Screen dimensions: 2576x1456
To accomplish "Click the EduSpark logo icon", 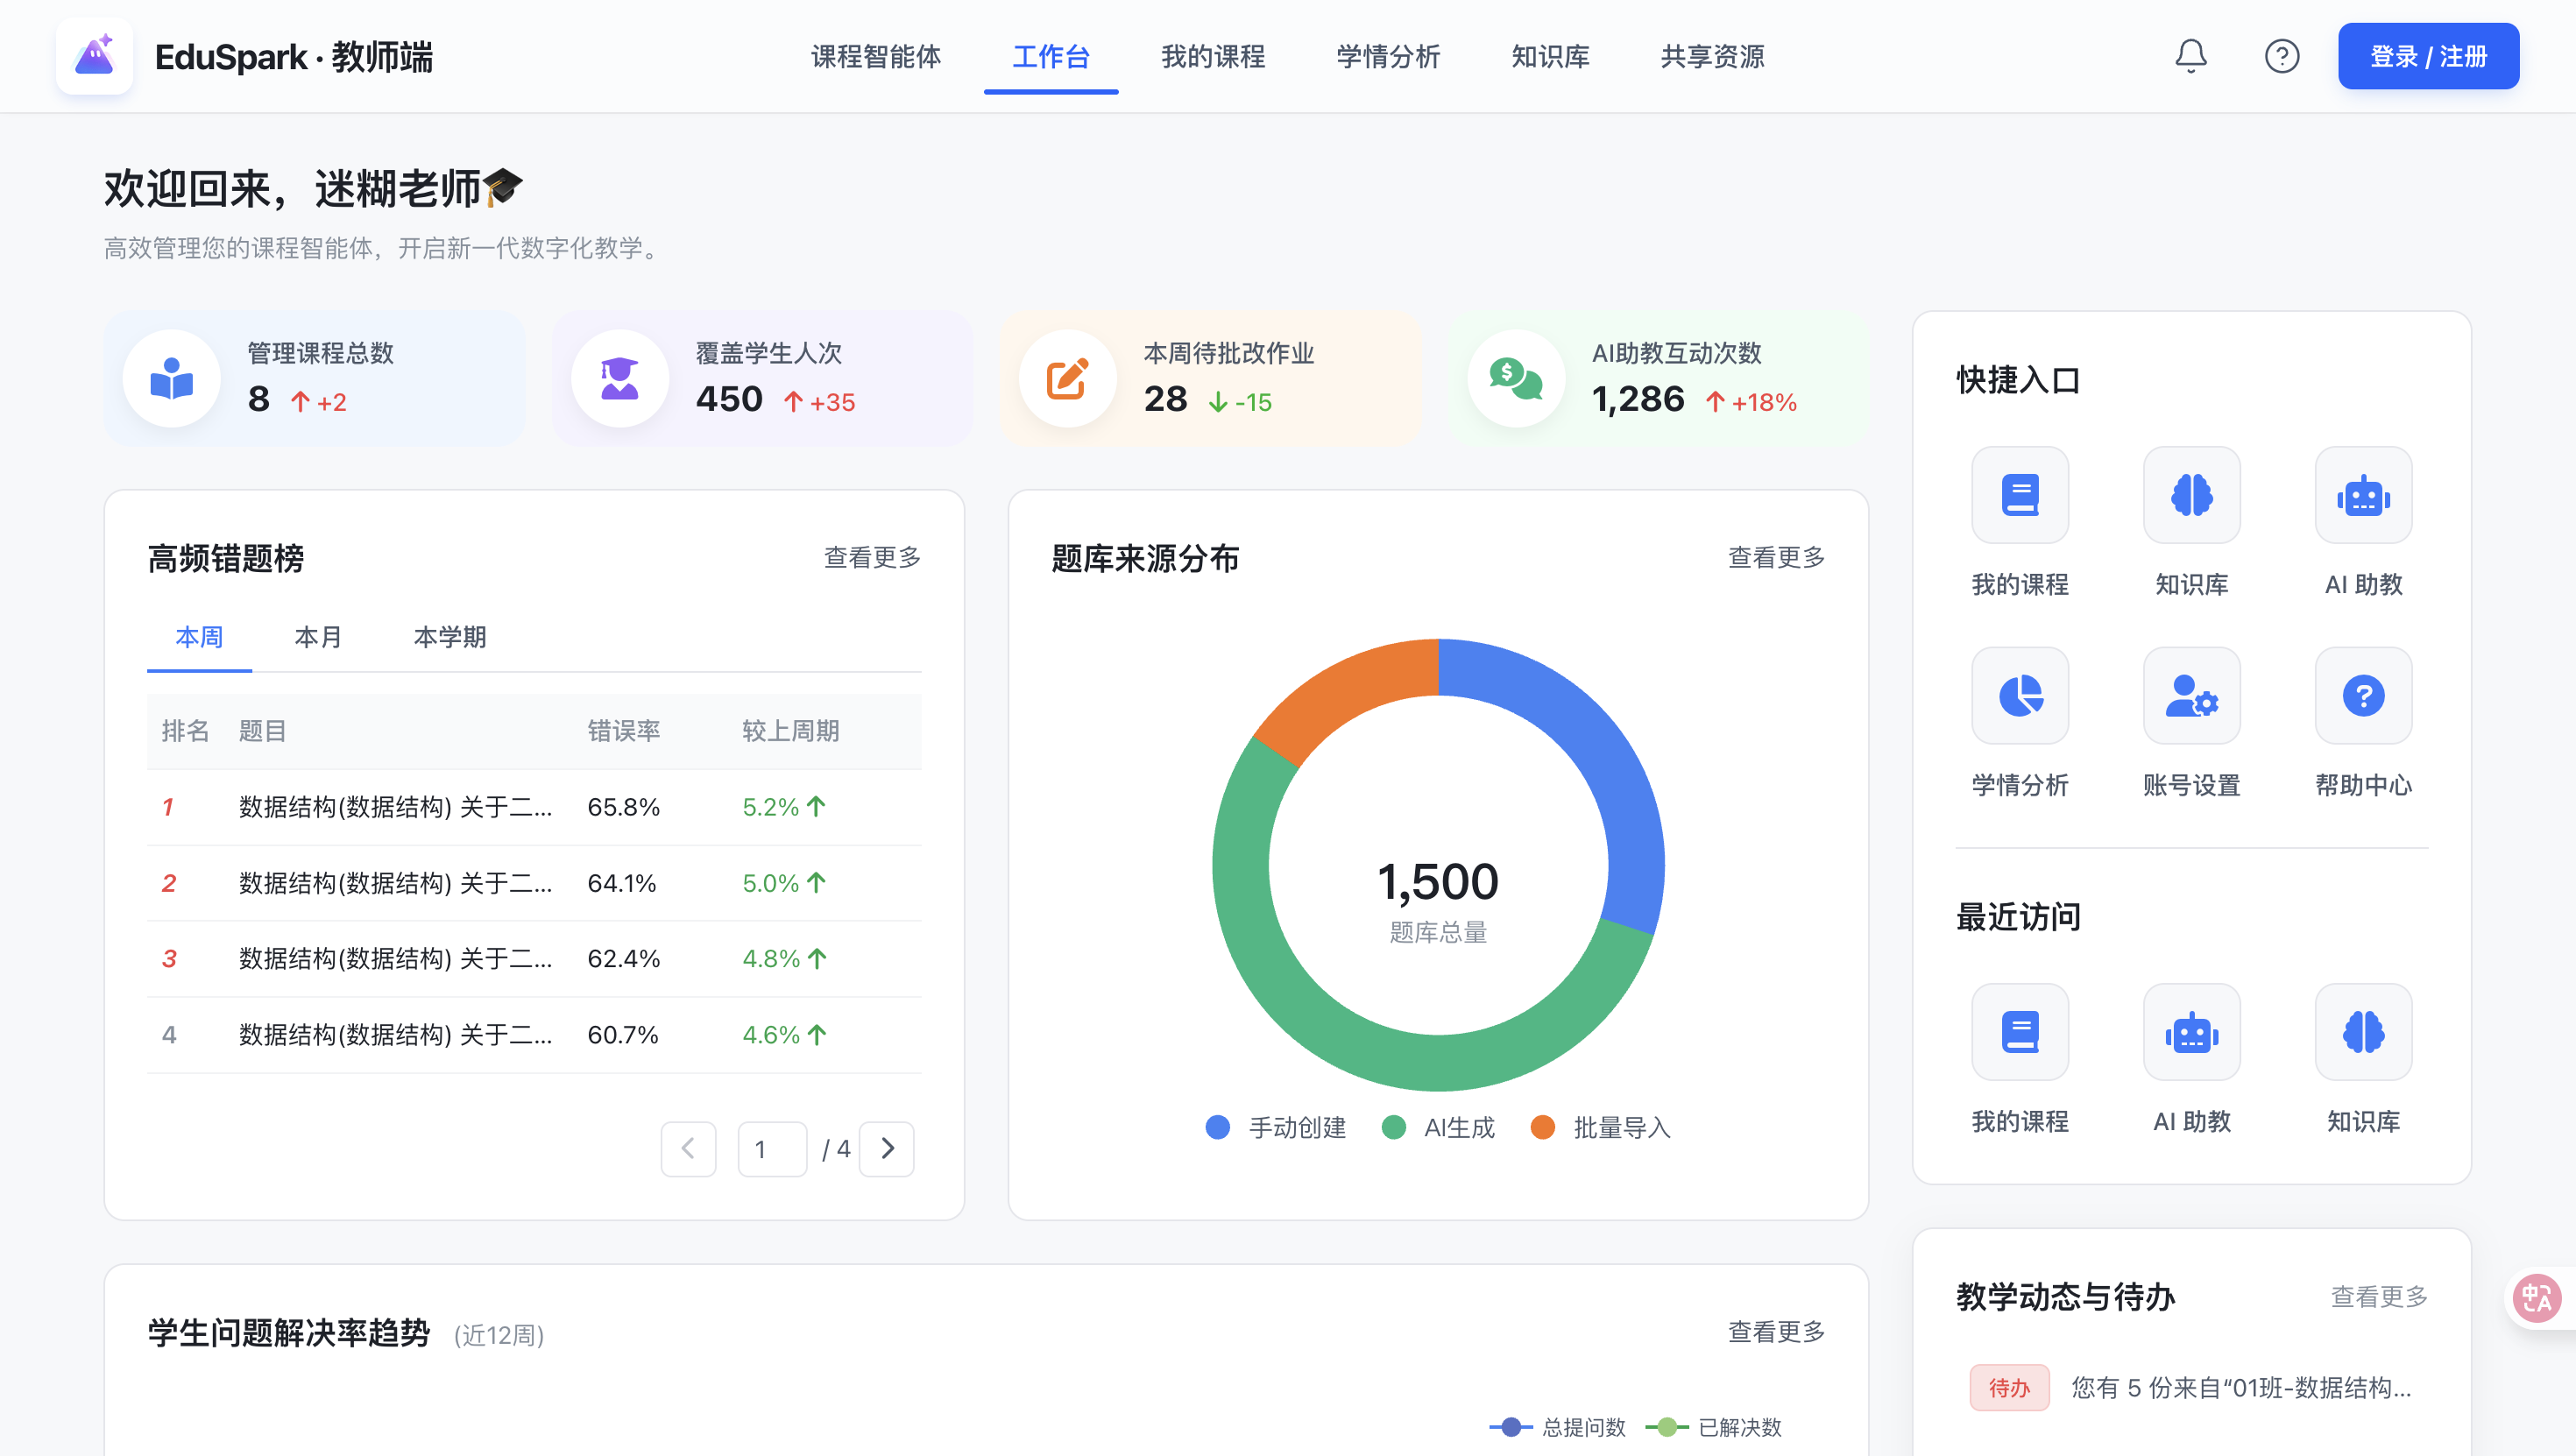I will pyautogui.click(x=94, y=56).
